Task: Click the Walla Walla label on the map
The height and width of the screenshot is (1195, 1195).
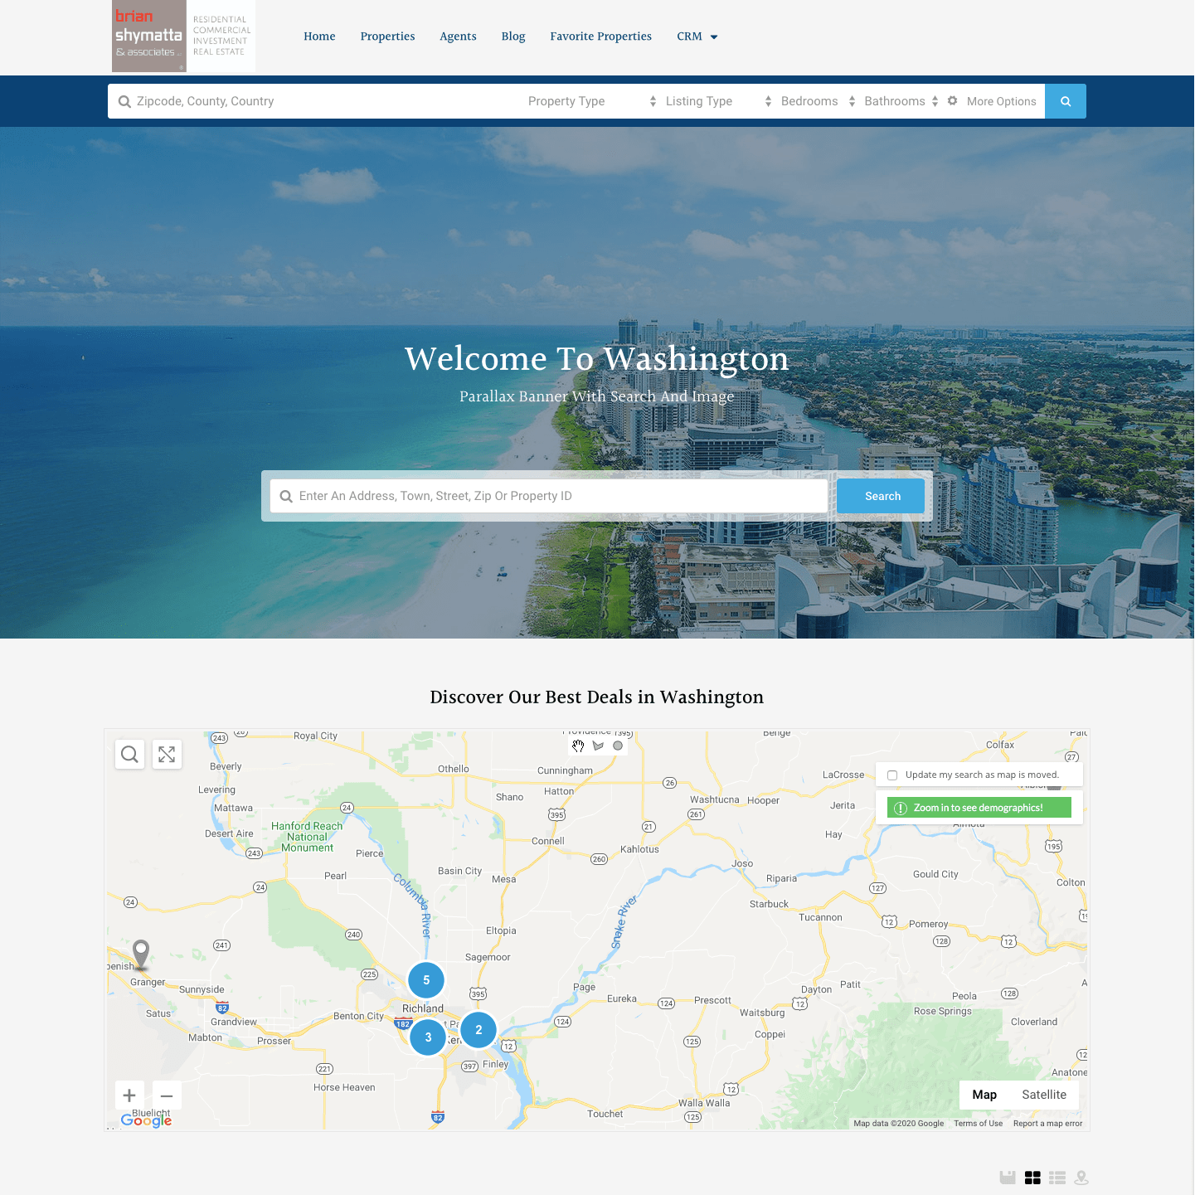Action: tap(704, 1103)
